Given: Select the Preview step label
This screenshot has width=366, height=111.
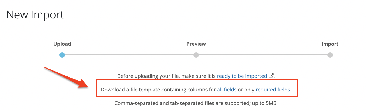Looking at the screenshot, I should point(196,44).
